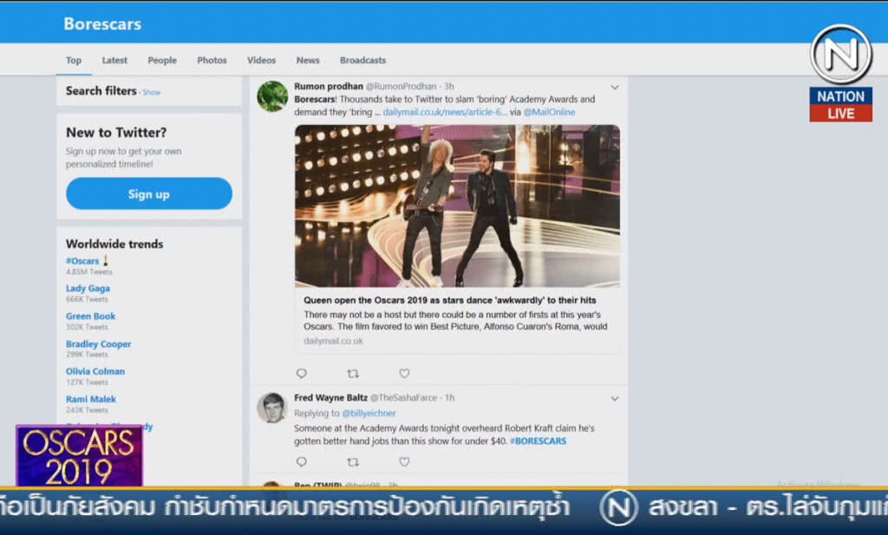Open the Bradley Cooper trend
This screenshot has height=535, width=888.
pyautogui.click(x=99, y=343)
